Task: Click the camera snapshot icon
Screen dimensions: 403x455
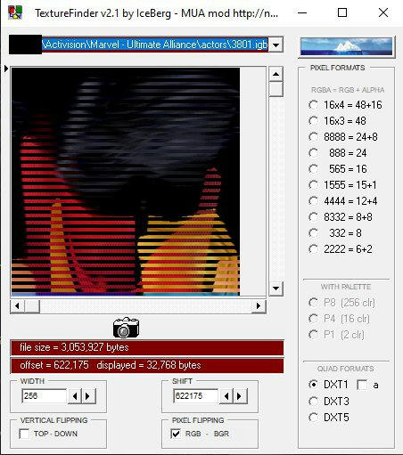Action: coord(126,328)
